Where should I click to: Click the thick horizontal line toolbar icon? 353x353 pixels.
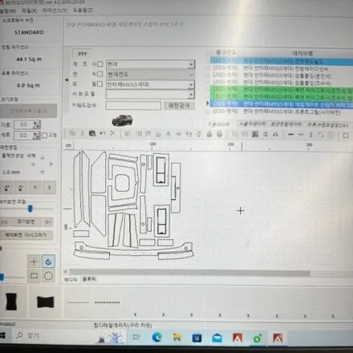[x=290, y=135]
